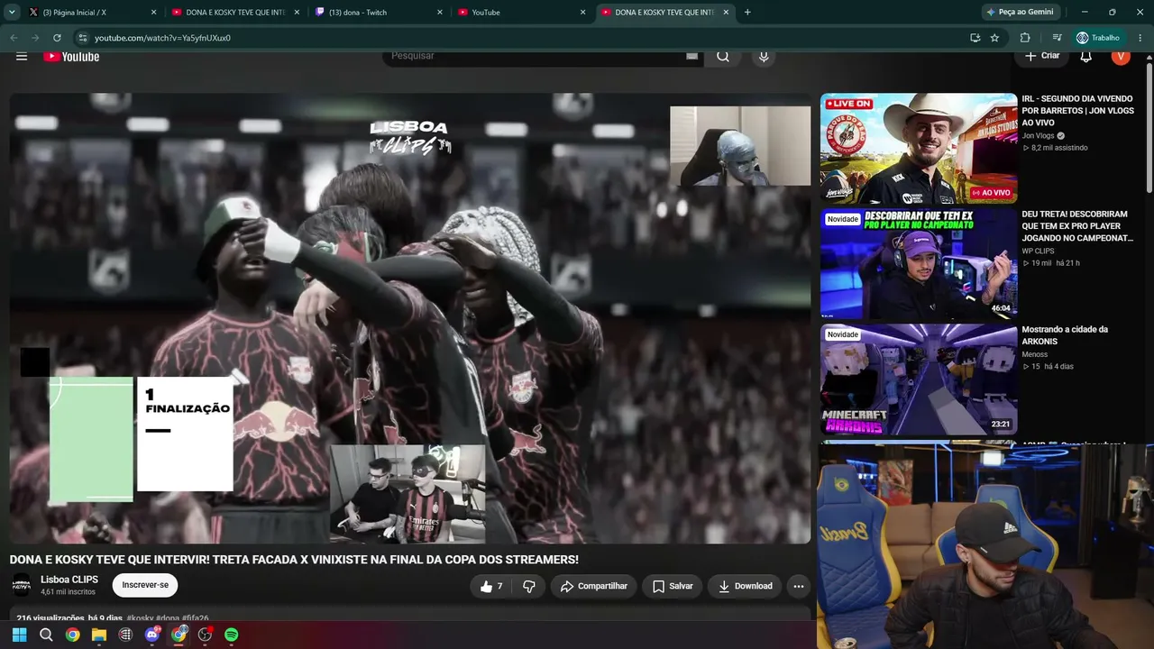This screenshot has height=649, width=1154.
Task: Click the 4,61 mil inscritos subscriber count
Action: tap(69, 592)
